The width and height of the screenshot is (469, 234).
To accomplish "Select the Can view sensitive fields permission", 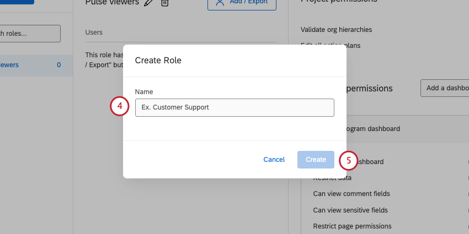I will tap(350, 210).
